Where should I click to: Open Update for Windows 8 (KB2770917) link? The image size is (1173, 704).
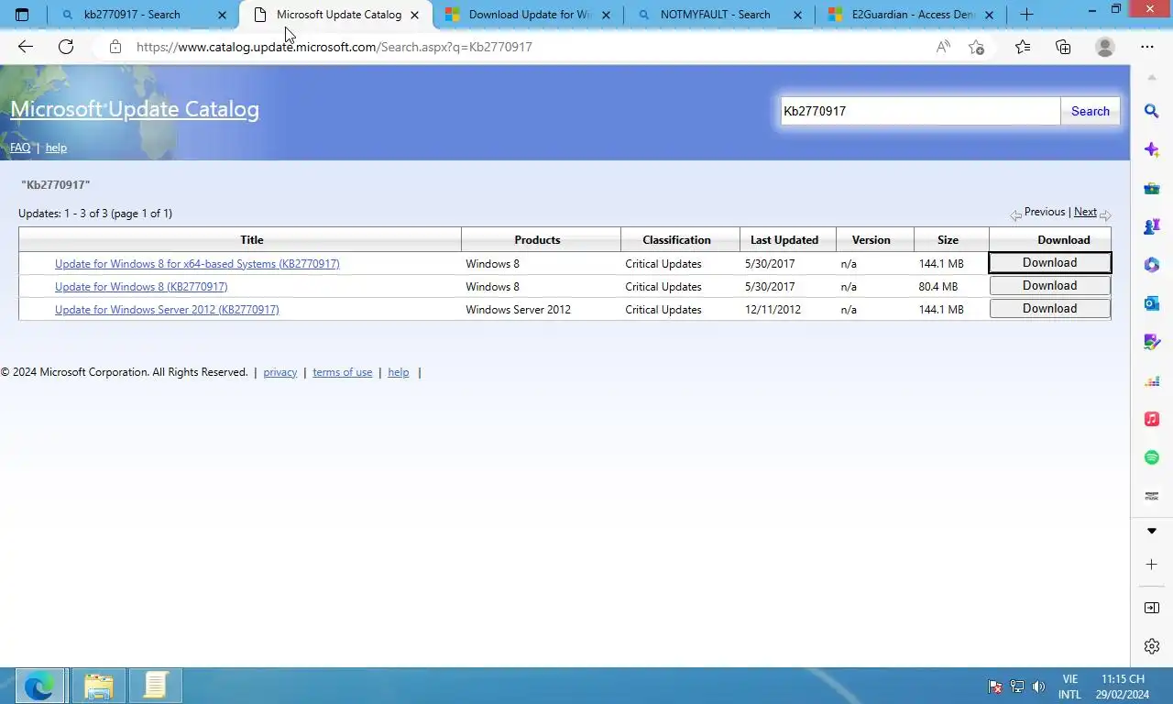pos(141,287)
